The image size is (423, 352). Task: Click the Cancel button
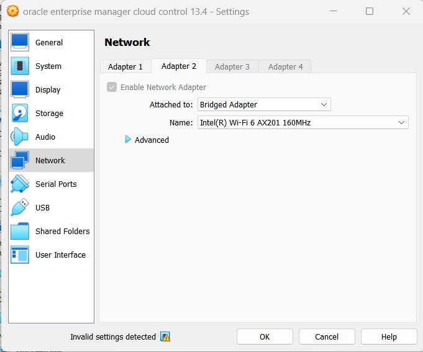click(327, 336)
